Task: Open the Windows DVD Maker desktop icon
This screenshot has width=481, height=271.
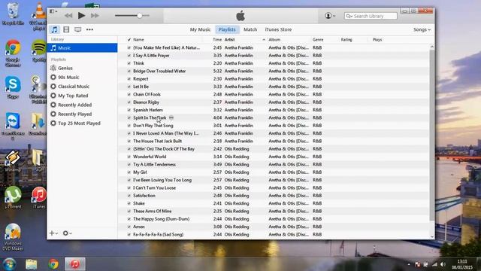Action: pos(13,237)
